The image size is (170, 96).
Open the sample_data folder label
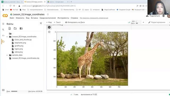[17, 55]
